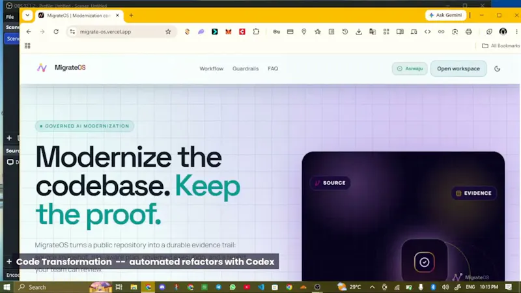This screenshot has height=293, width=521.
Task: Open Visual Studio Code from the taskbar
Action: pyautogui.click(x=261, y=287)
